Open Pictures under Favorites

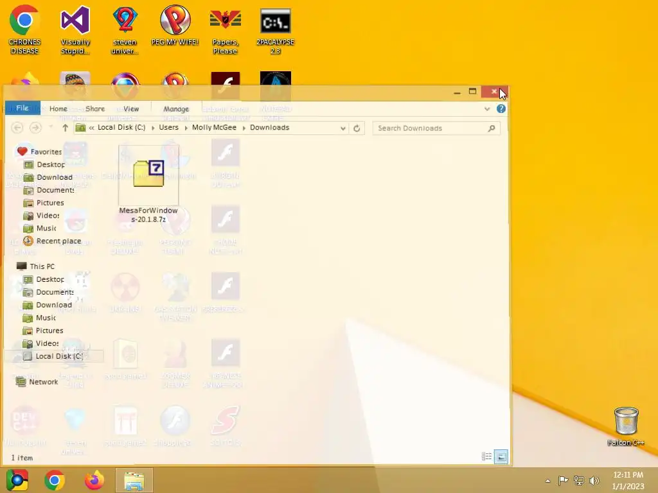(x=44, y=203)
